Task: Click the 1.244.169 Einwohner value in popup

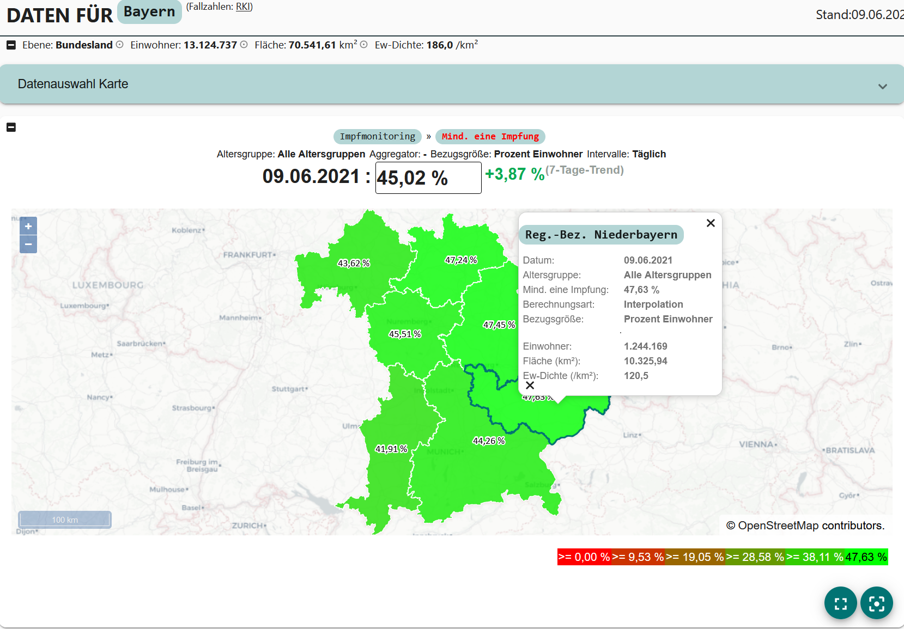Action: click(646, 346)
